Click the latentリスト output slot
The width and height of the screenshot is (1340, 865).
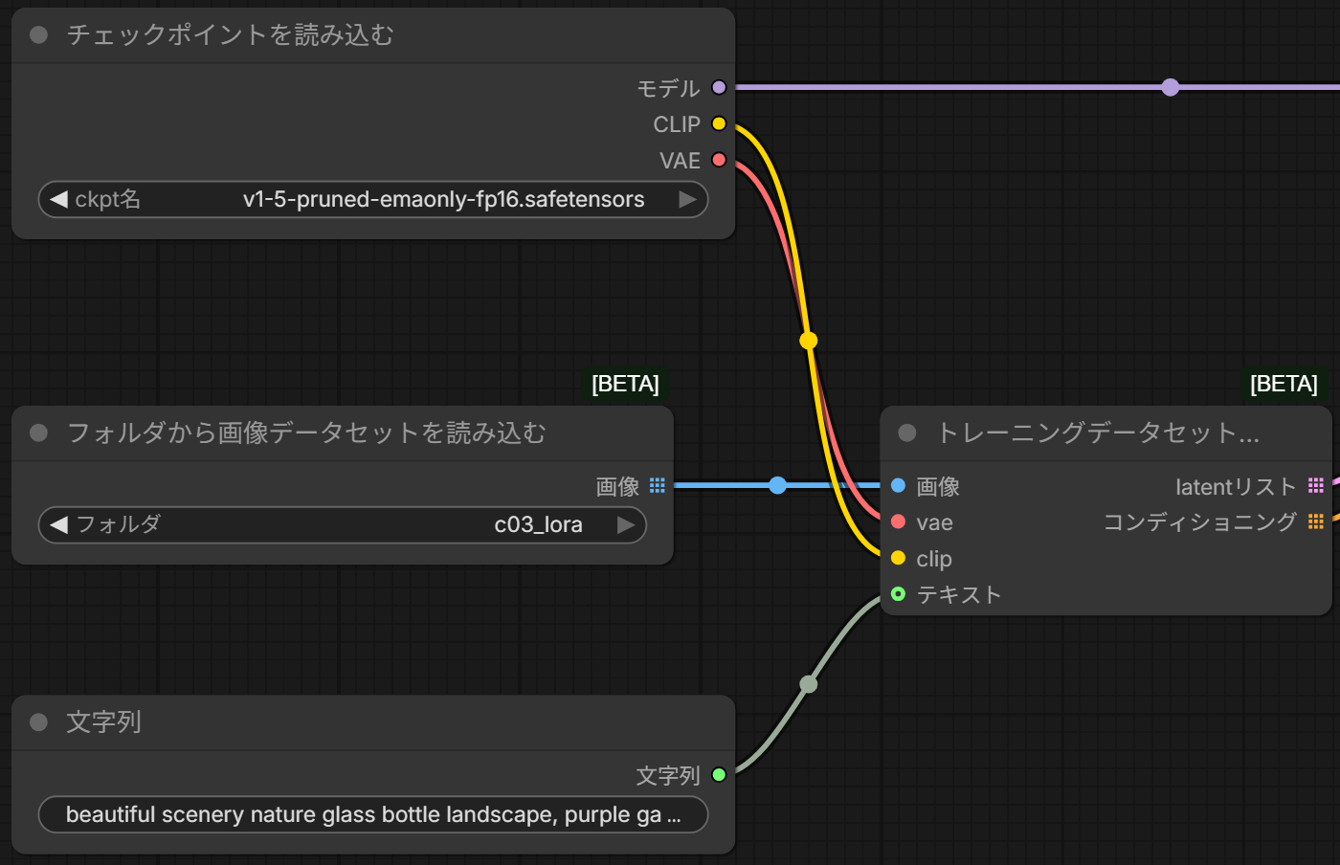1316,486
